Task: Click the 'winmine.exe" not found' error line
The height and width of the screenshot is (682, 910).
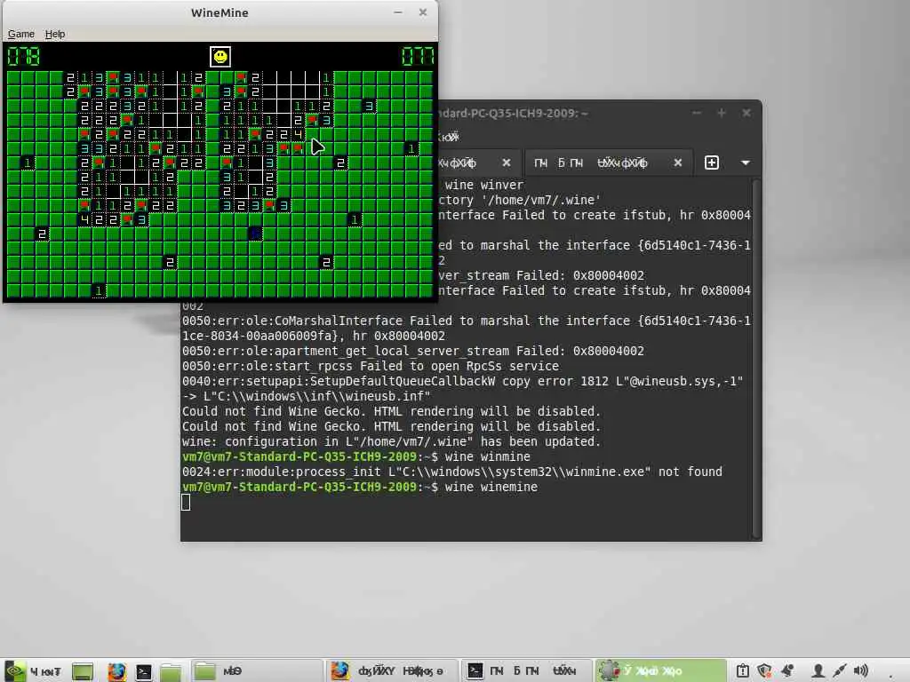Action: (452, 472)
